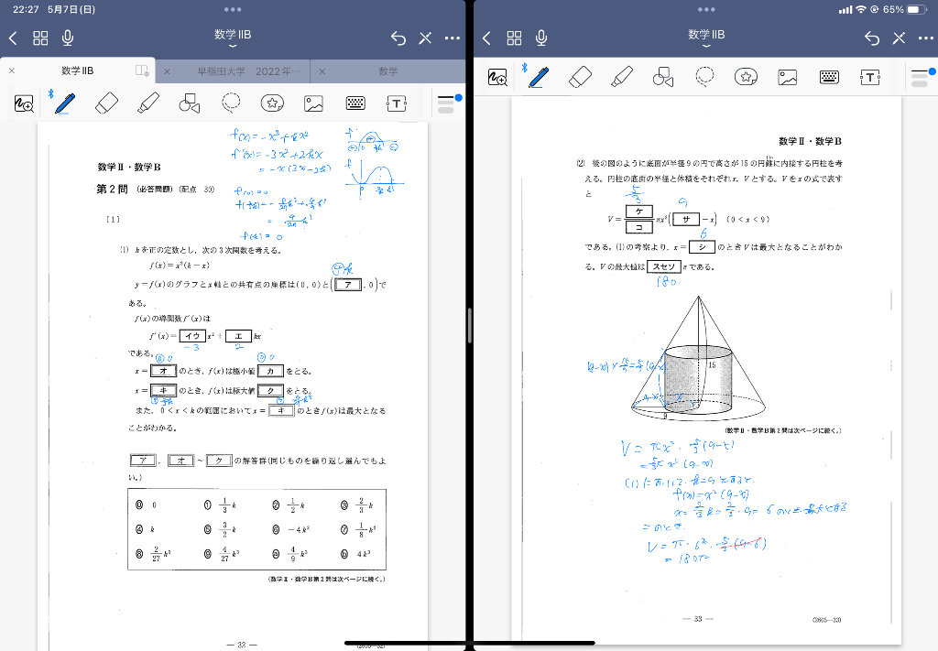Image resolution: width=938 pixels, height=651 pixels.
Task: Select the zoom window tool in left pane
Action: coord(24,104)
